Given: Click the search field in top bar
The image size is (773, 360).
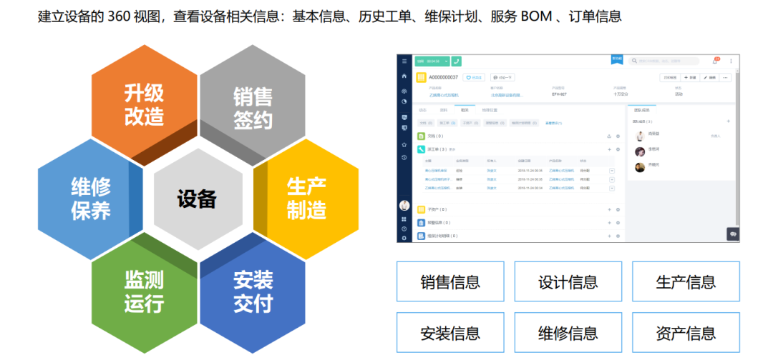Looking at the screenshot, I should 664,61.
